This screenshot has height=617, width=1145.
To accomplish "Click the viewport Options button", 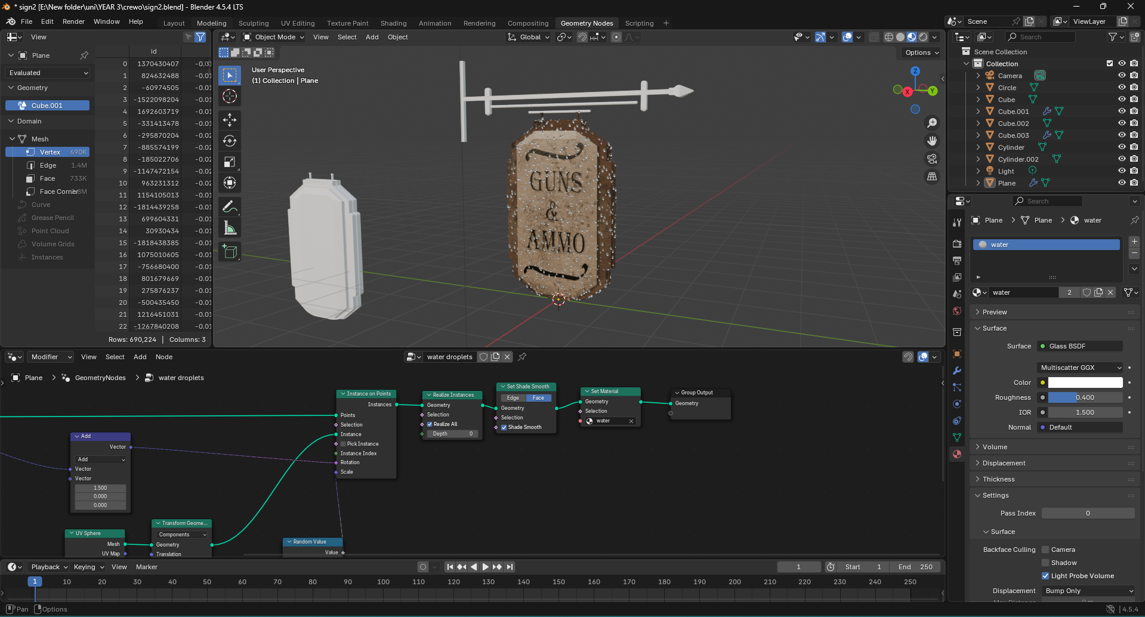I will point(921,53).
